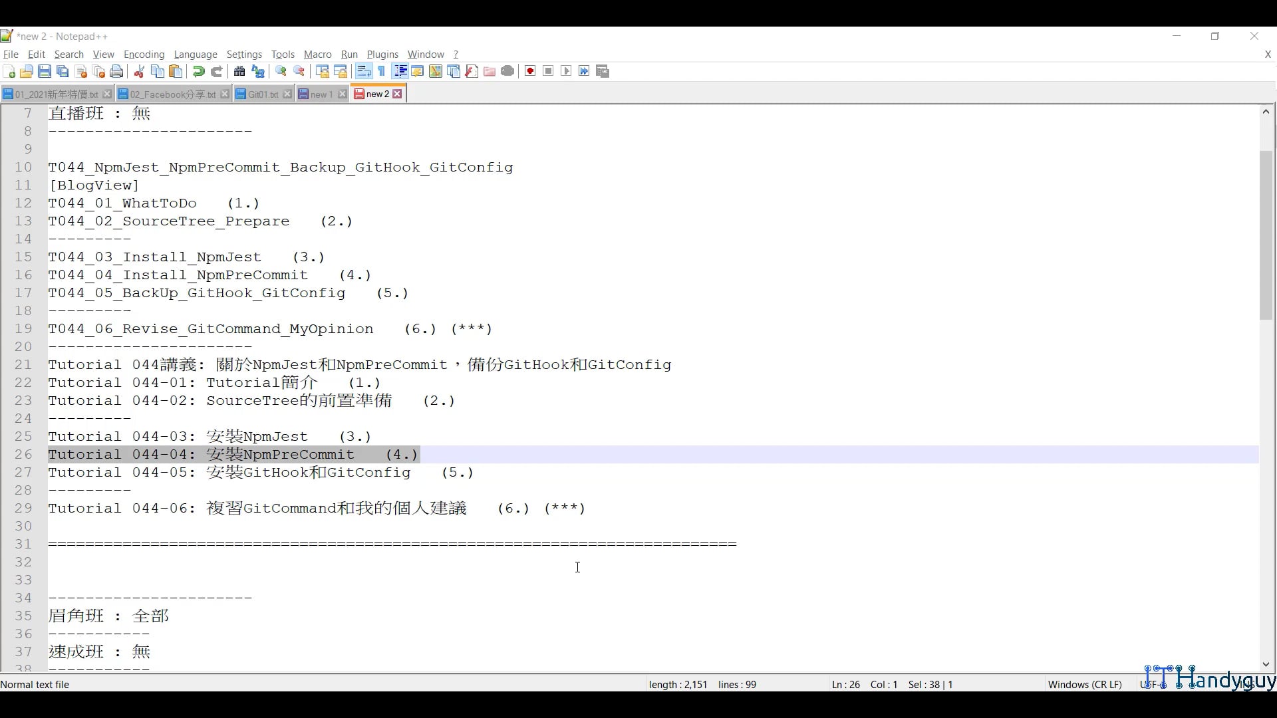1277x718 pixels.
Task: Zoom in using the toolbar magnifier icon
Action: tap(281, 71)
